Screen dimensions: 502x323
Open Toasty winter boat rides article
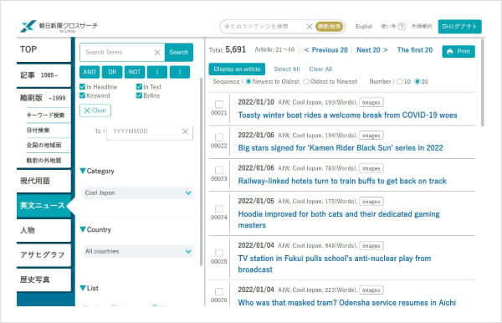[x=347, y=115]
